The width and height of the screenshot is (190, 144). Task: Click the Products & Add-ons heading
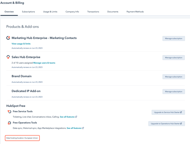(23, 27)
